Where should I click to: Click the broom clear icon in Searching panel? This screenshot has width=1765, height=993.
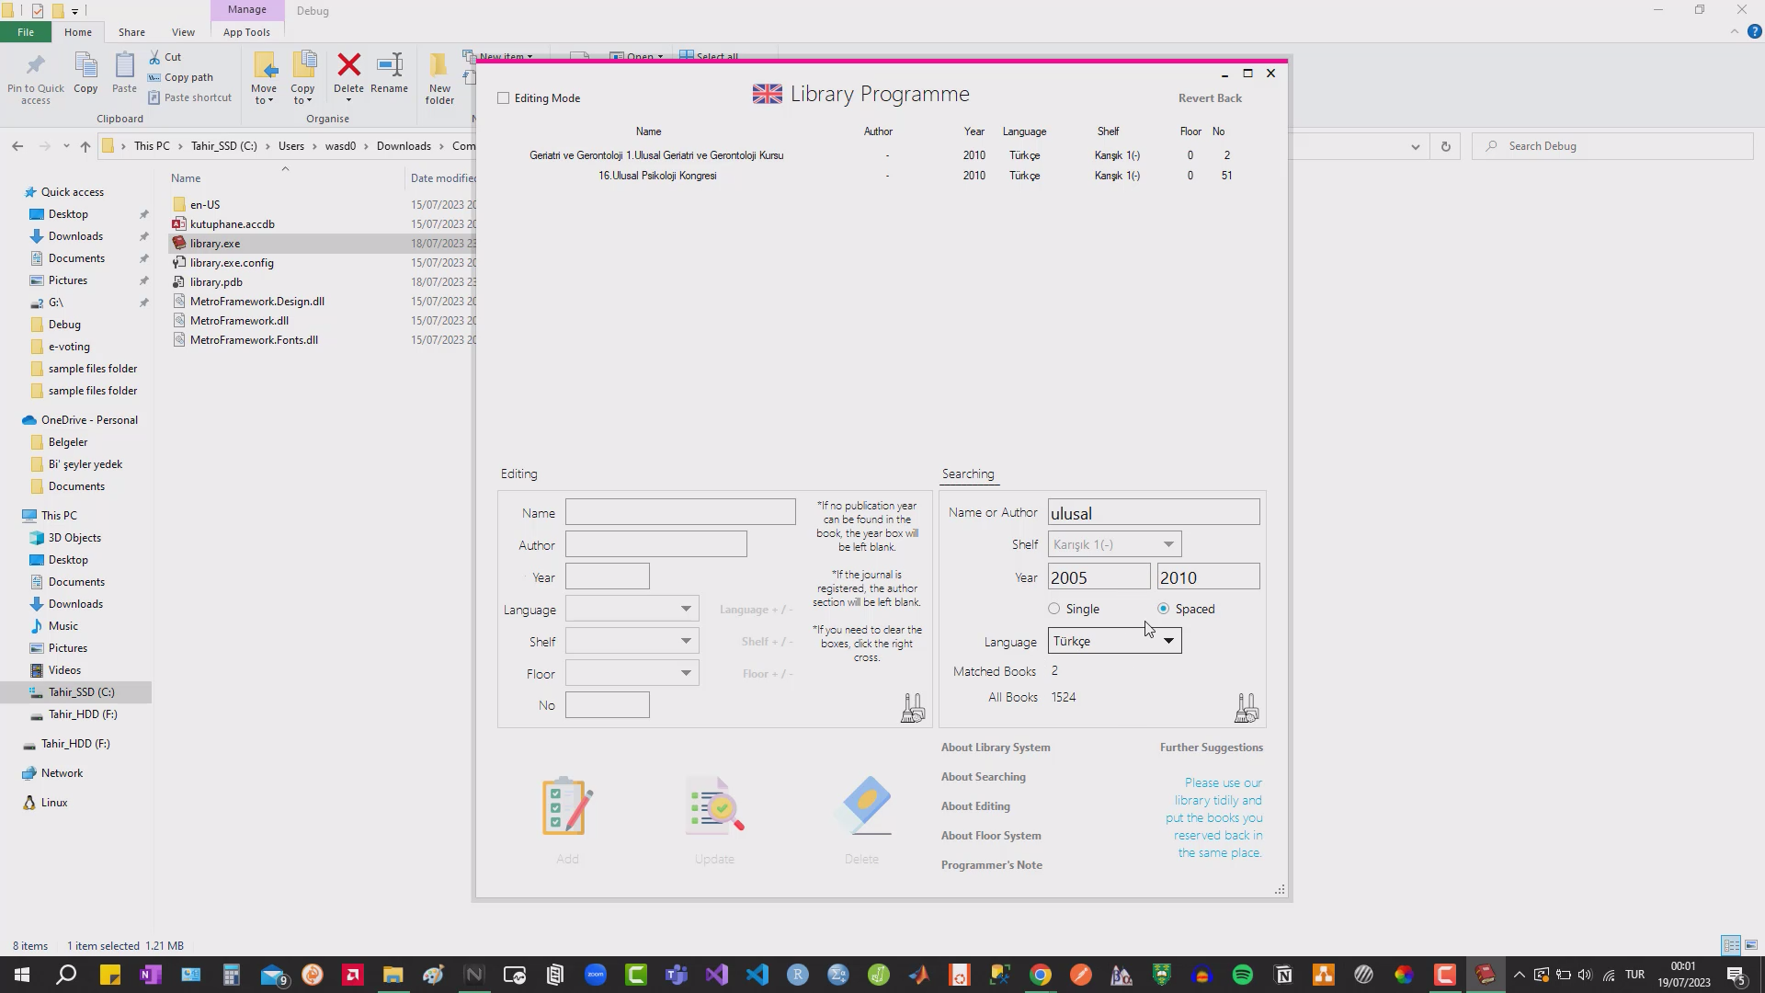click(1247, 707)
